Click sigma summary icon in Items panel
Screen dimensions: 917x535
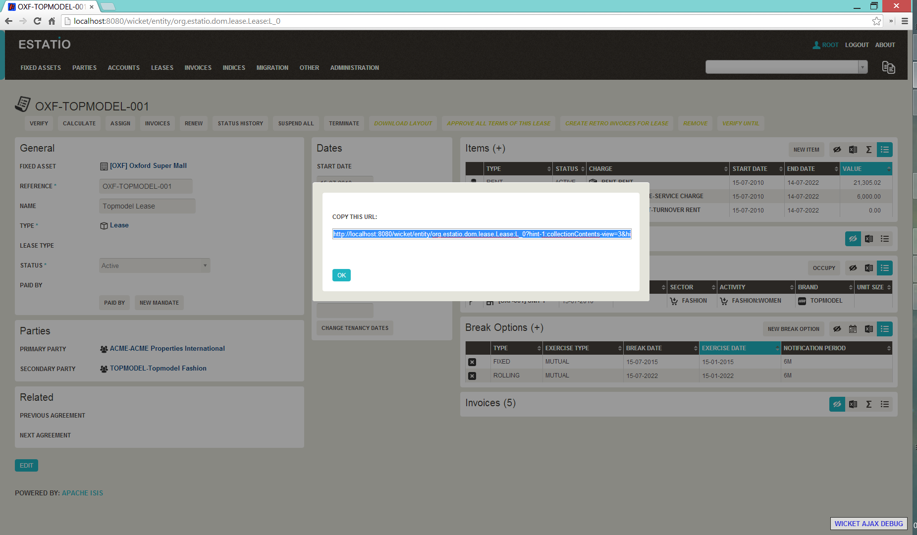868,150
